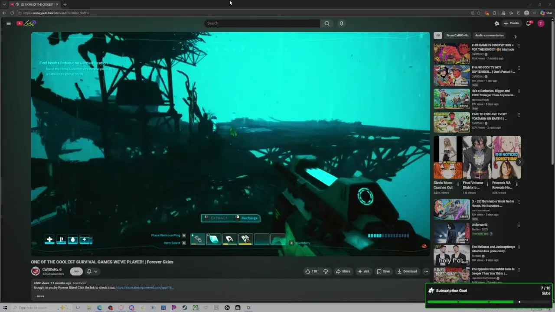Click the browser back button
The image size is (555, 312).
point(4,13)
